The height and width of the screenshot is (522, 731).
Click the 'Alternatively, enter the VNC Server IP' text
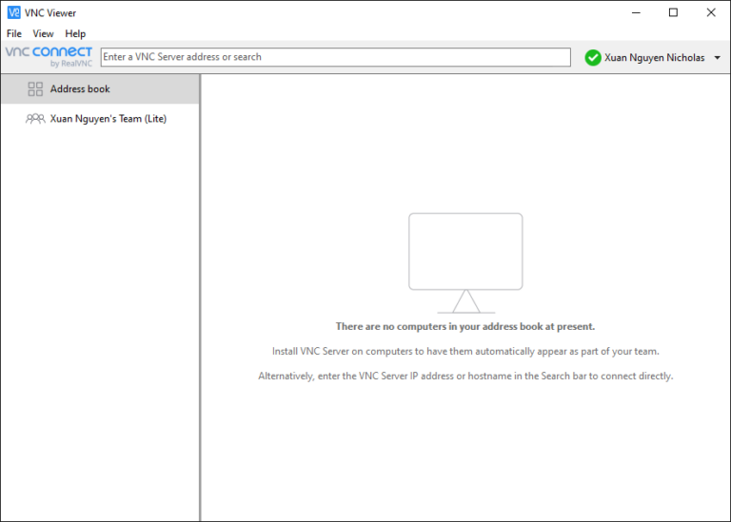(x=464, y=376)
